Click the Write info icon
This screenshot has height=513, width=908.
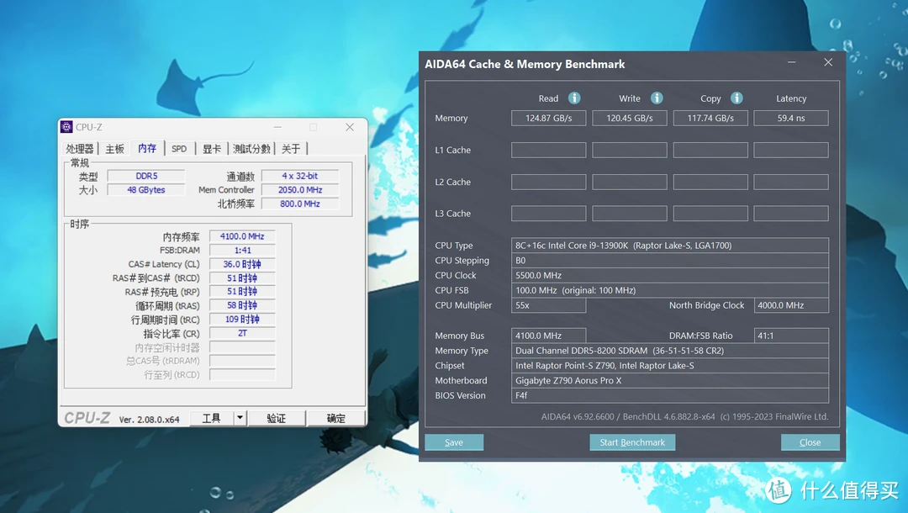click(x=657, y=98)
